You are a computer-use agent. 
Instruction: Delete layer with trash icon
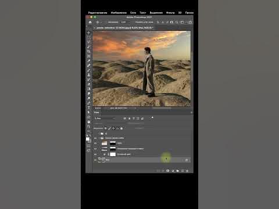(x=187, y=171)
